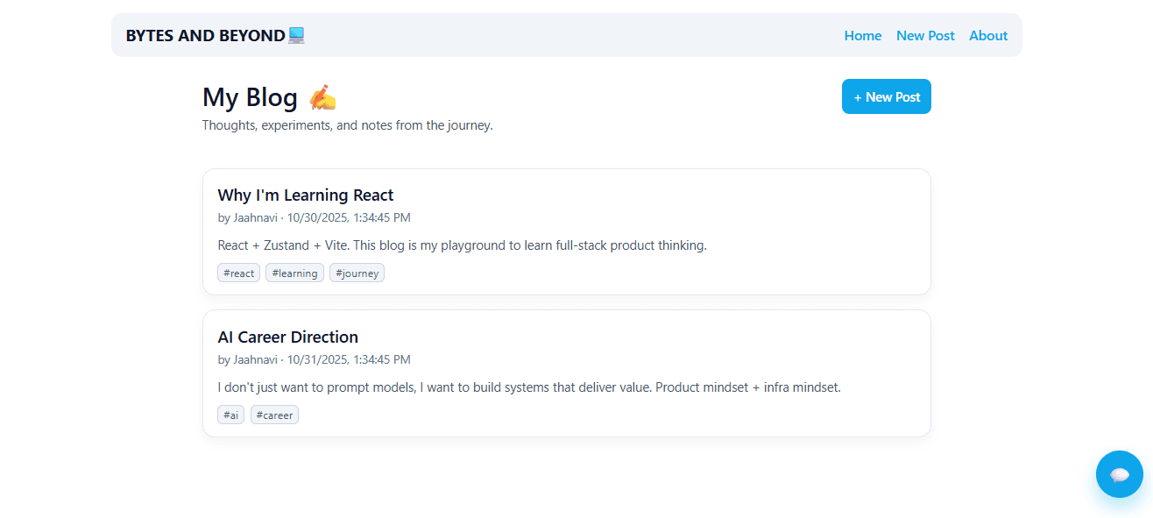Click the React + Zustand + Vite excerpt
The width and height of the screenshot is (1153, 518).
[462, 245]
